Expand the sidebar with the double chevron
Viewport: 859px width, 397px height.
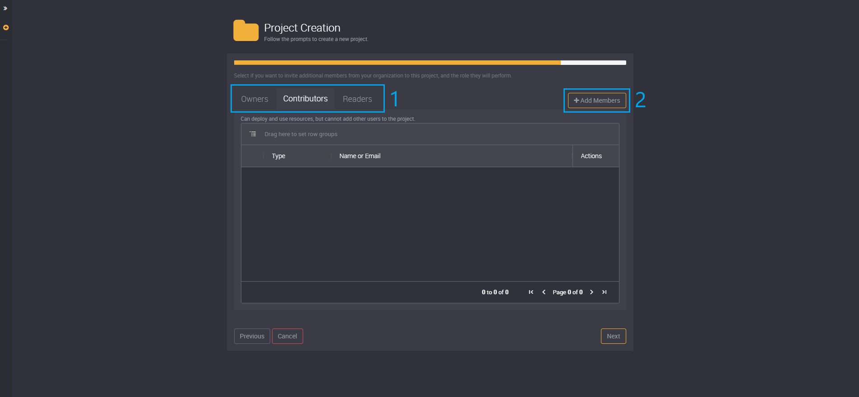pos(5,9)
